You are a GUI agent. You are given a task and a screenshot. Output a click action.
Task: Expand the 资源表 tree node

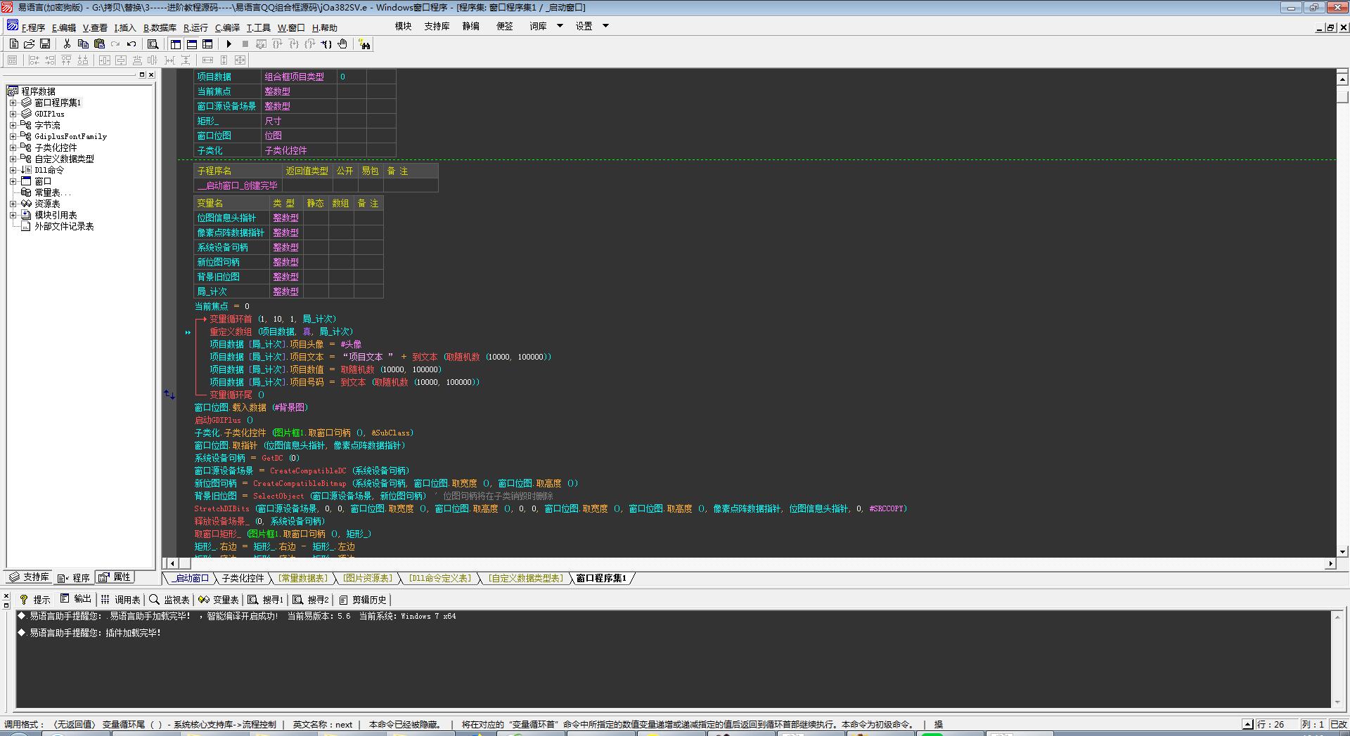tap(13, 204)
